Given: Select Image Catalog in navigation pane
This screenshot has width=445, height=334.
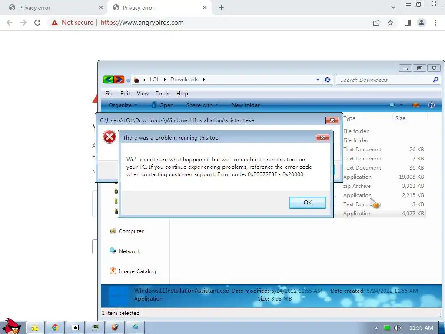Looking at the screenshot, I should [x=133, y=271].
